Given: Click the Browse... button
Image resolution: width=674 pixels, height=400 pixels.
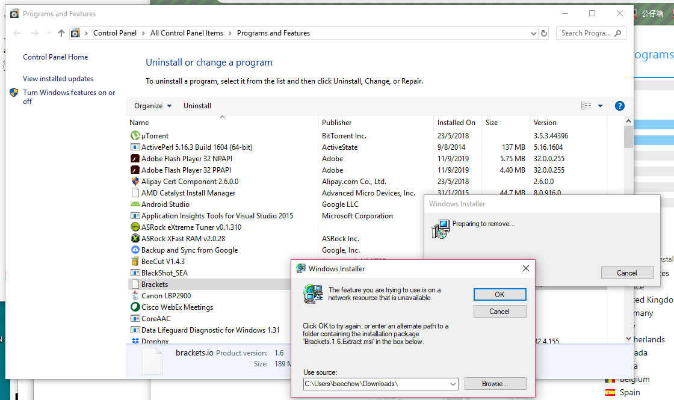Looking at the screenshot, I should tap(495, 384).
